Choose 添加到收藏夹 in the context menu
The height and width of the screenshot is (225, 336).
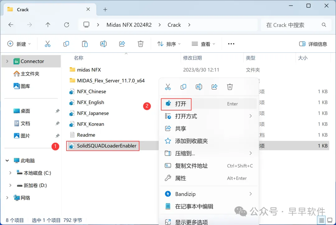click(x=208, y=141)
